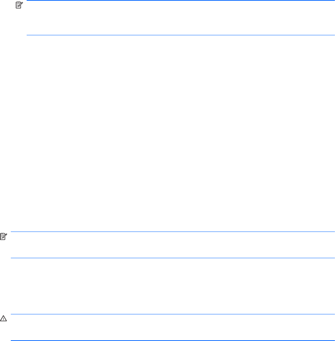
Task: Click the blue line below indented note
Action: 180,35
